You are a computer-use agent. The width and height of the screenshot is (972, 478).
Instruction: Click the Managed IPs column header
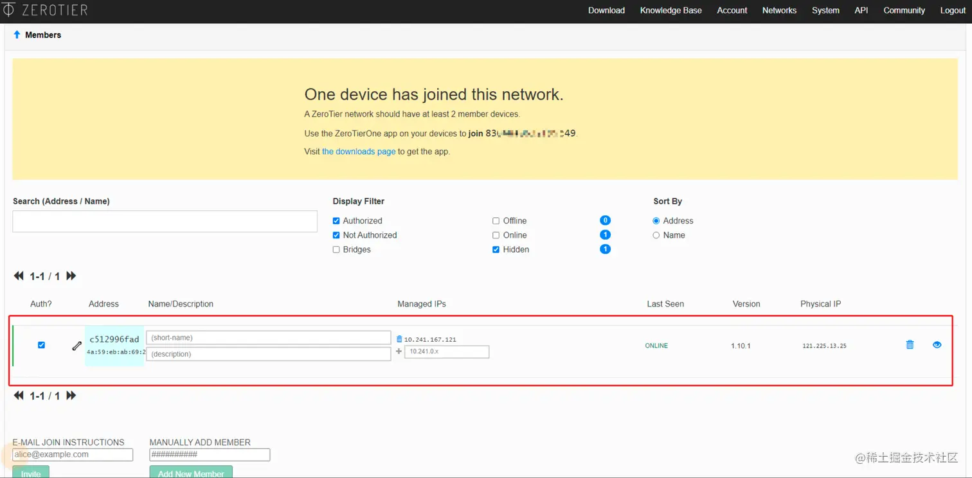[x=422, y=304]
